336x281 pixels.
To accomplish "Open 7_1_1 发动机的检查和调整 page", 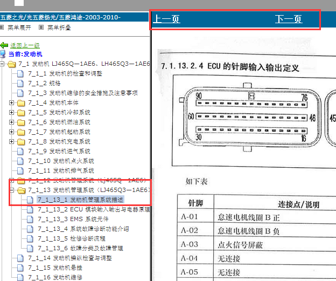I will point(65,74).
